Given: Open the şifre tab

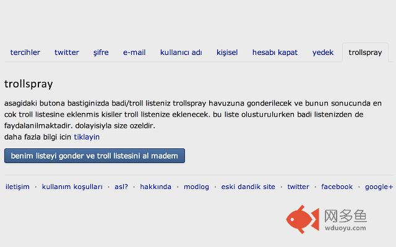Looking at the screenshot, I should pyautogui.click(x=101, y=52).
